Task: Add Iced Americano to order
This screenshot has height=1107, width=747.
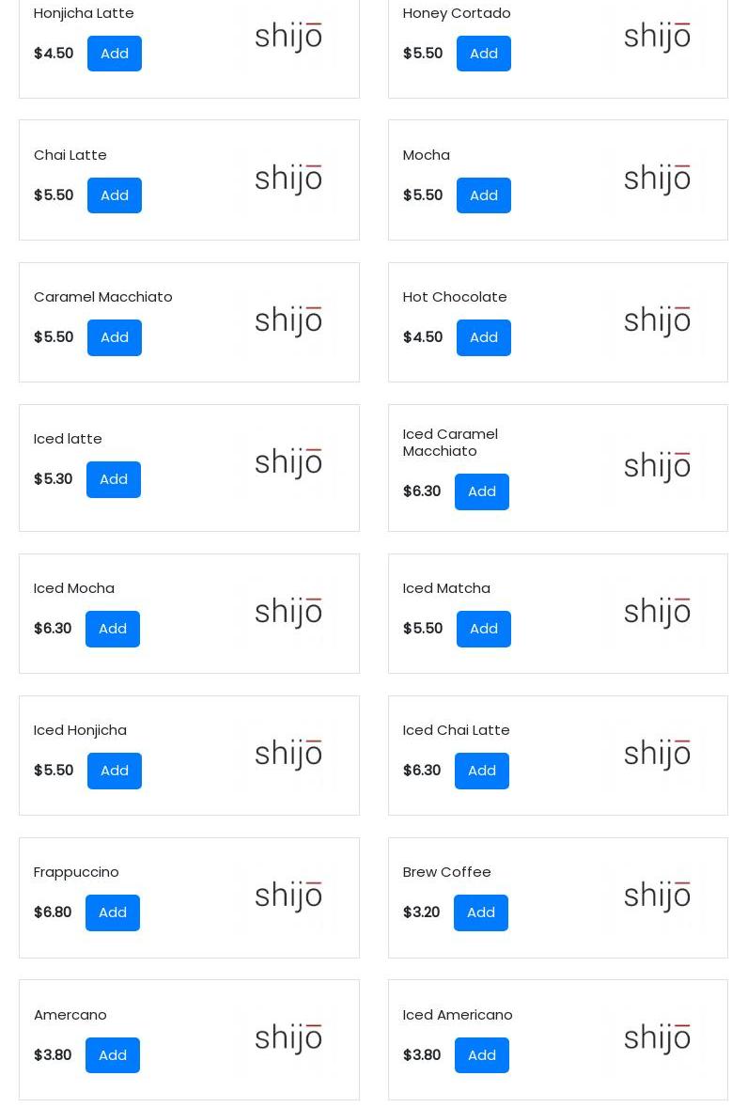Action: coord(482,1055)
